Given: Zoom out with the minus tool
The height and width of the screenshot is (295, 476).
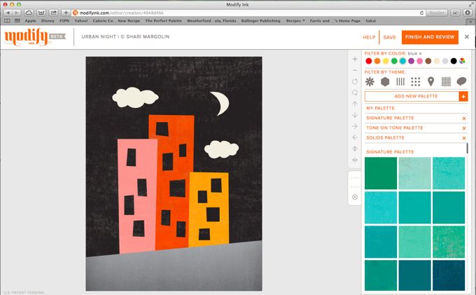Looking at the screenshot, I should pyautogui.click(x=355, y=70).
